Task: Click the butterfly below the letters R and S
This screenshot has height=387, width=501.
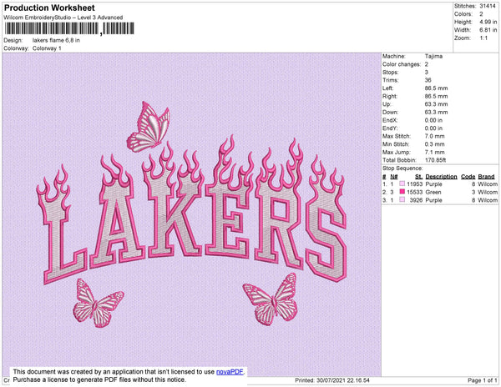Action: pyautogui.click(x=271, y=299)
